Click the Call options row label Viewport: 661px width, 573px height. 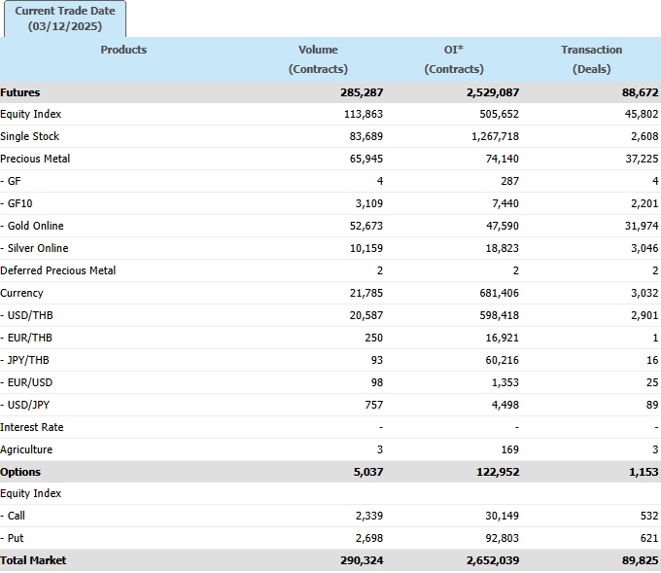click(14, 516)
